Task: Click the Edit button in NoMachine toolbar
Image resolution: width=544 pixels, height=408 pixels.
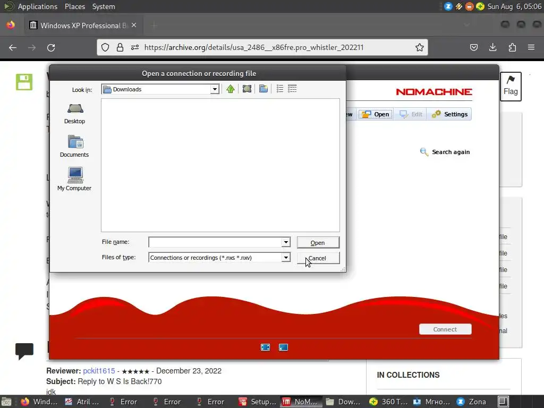Action: coord(411,114)
